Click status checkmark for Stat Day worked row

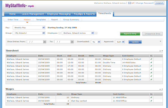click(x=151, y=101)
